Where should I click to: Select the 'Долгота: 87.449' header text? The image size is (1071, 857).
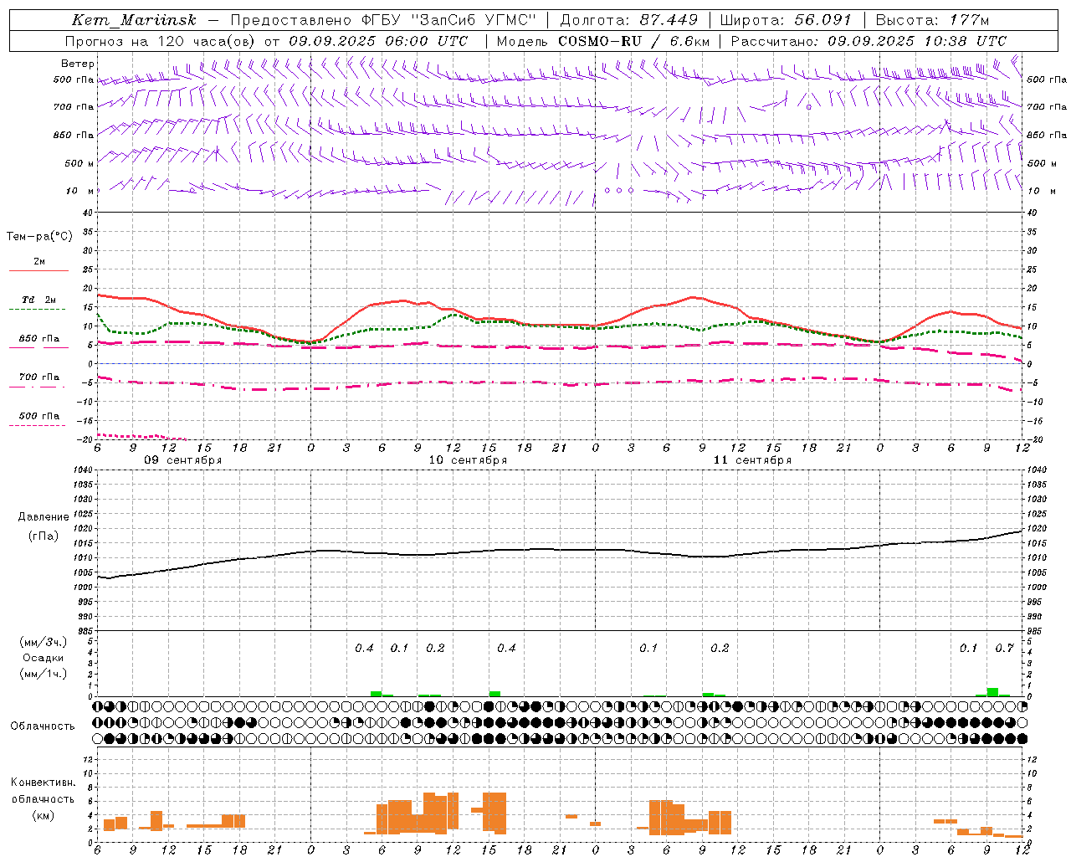coord(628,20)
